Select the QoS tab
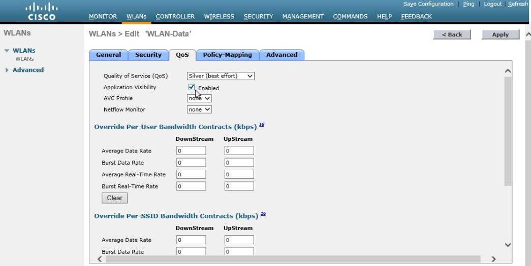The image size is (531, 266). [182, 55]
